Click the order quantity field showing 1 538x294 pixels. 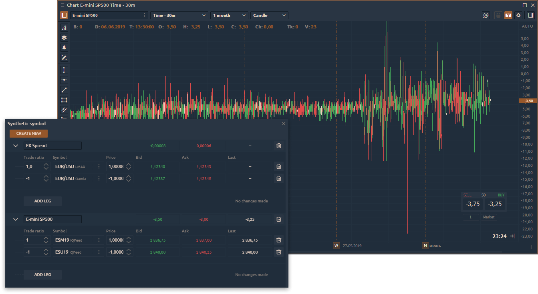pyautogui.click(x=471, y=217)
